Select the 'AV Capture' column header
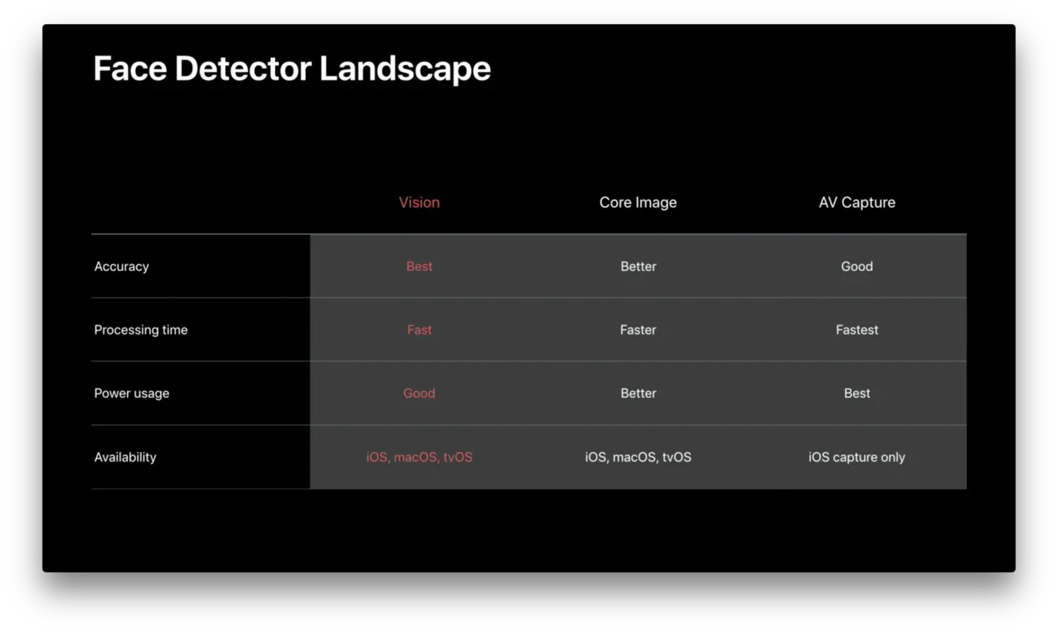 [x=857, y=203]
